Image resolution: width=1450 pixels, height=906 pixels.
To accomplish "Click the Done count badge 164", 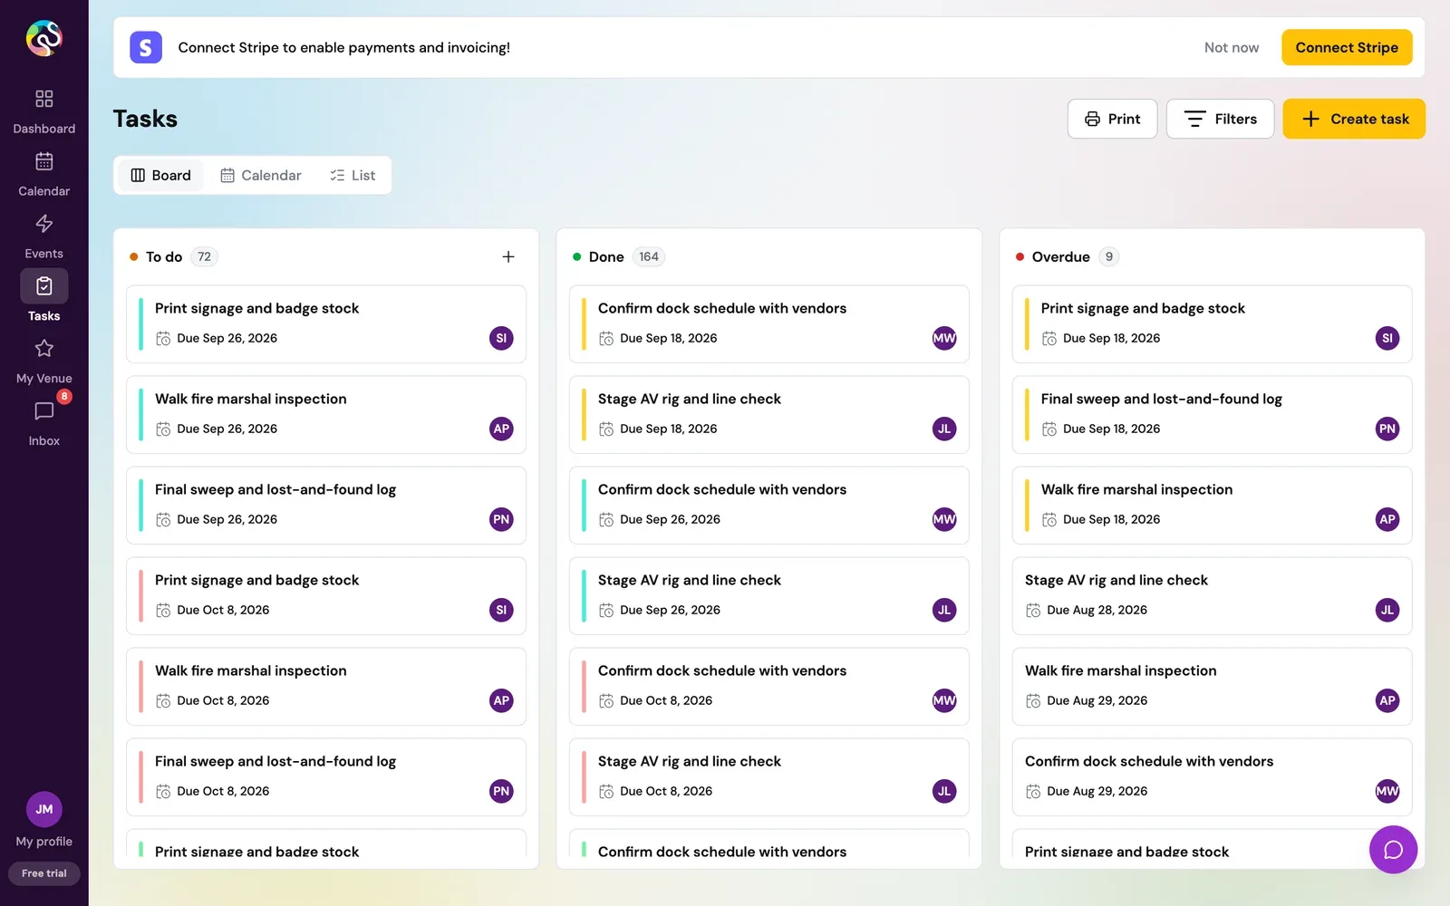I will [648, 256].
